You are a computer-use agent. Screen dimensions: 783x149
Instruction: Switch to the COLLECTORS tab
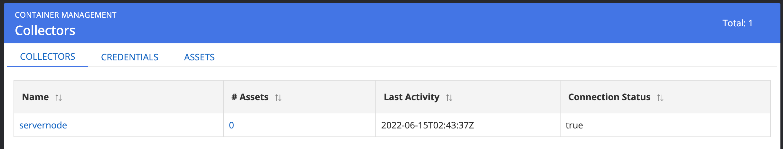[48, 57]
